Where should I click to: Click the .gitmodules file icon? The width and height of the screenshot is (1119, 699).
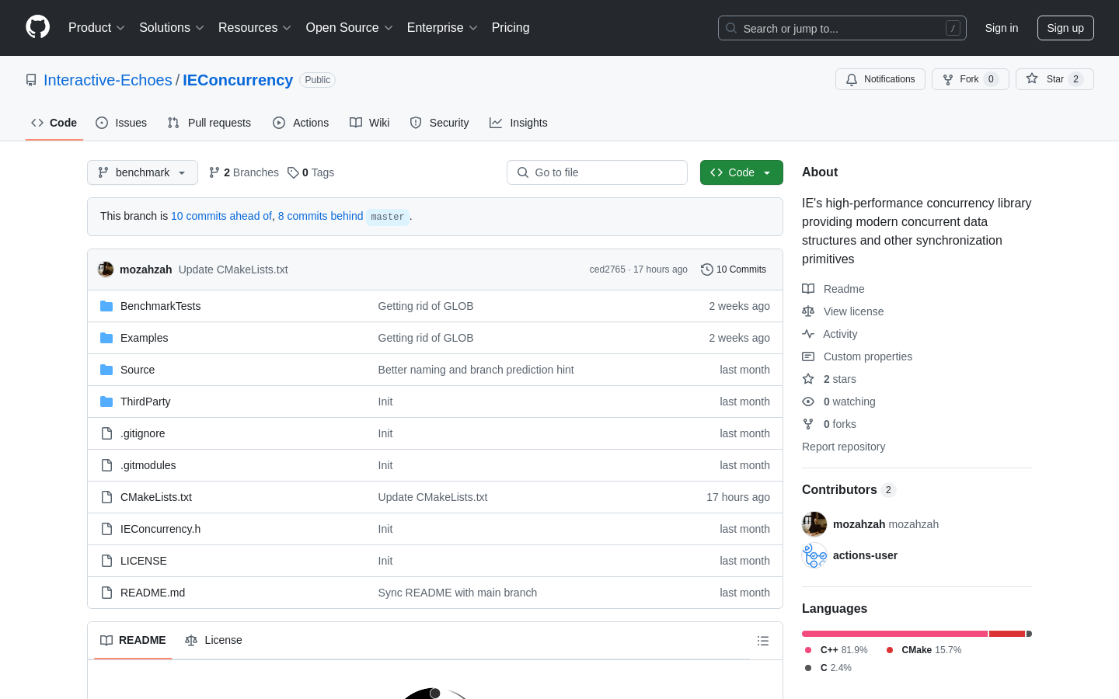click(x=106, y=465)
